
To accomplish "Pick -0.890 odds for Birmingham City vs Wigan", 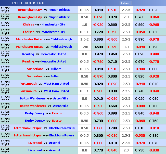I will [x=98, y=17].
